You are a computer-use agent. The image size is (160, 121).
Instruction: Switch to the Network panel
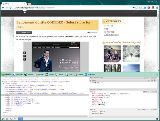[x=29, y=74]
